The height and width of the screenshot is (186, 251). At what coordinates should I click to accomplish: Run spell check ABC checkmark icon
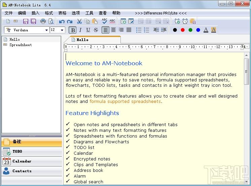coord(104,21)
